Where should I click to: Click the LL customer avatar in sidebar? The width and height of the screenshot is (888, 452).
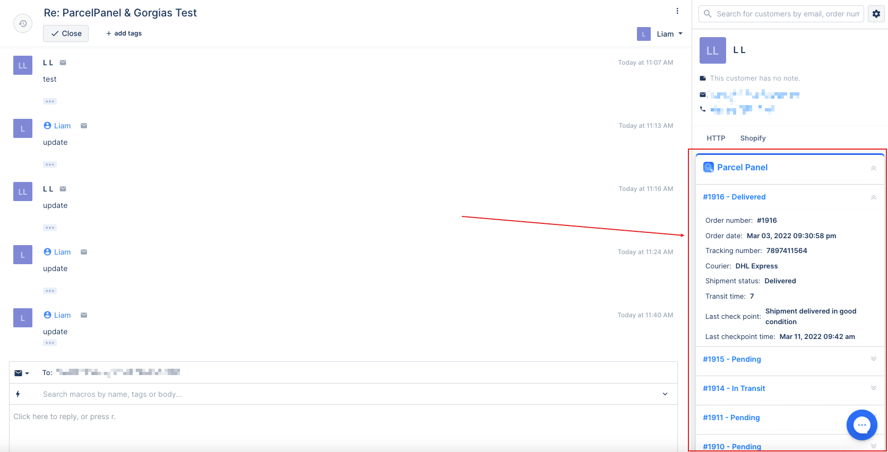pos(712,50)
